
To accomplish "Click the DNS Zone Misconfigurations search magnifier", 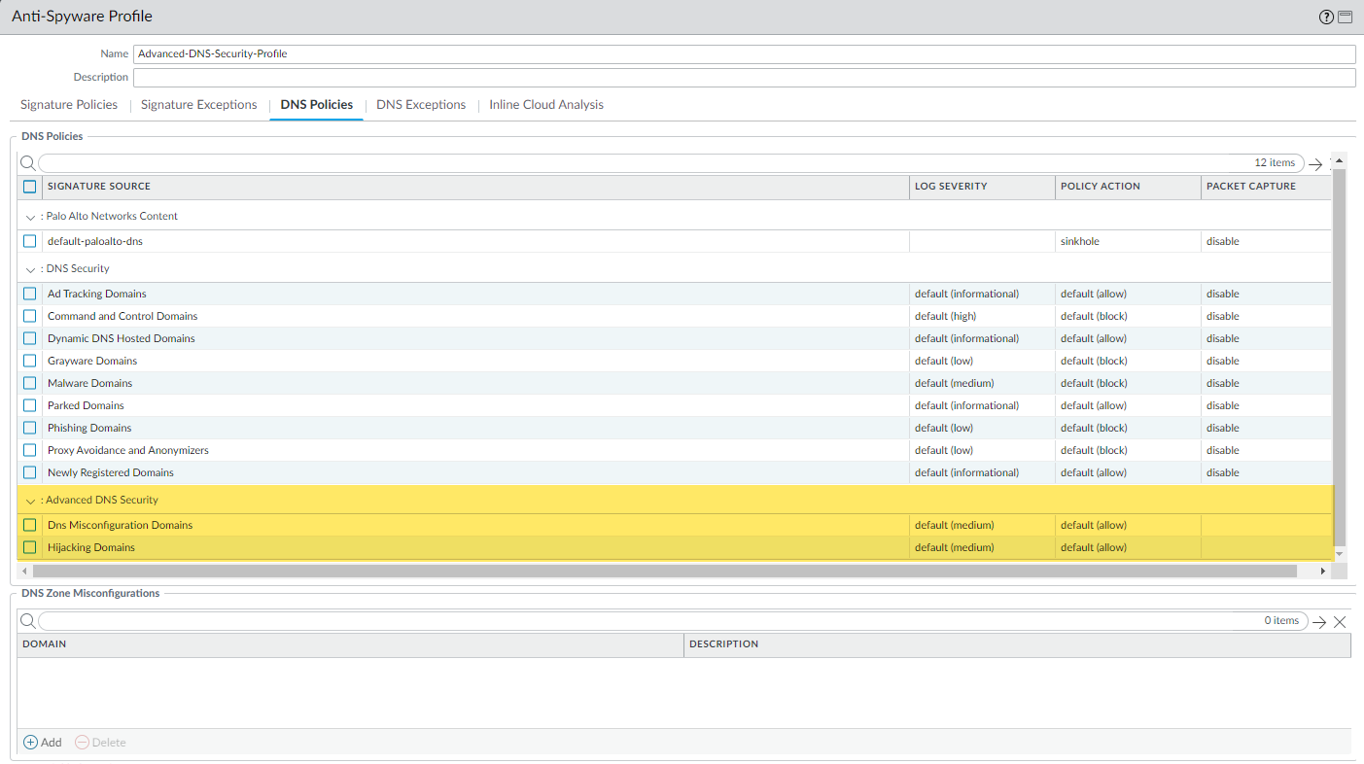I will click(28, 621).
